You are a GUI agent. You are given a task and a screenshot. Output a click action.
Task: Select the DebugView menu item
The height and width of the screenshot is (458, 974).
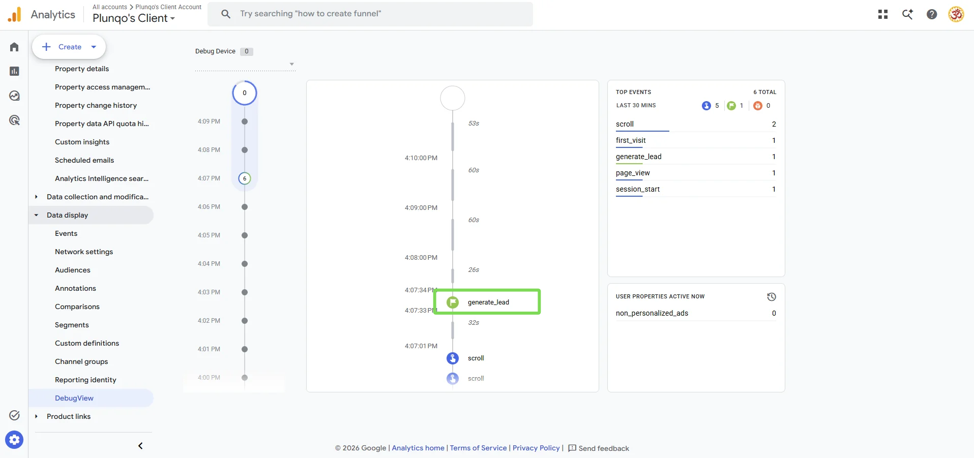[74, 398]
